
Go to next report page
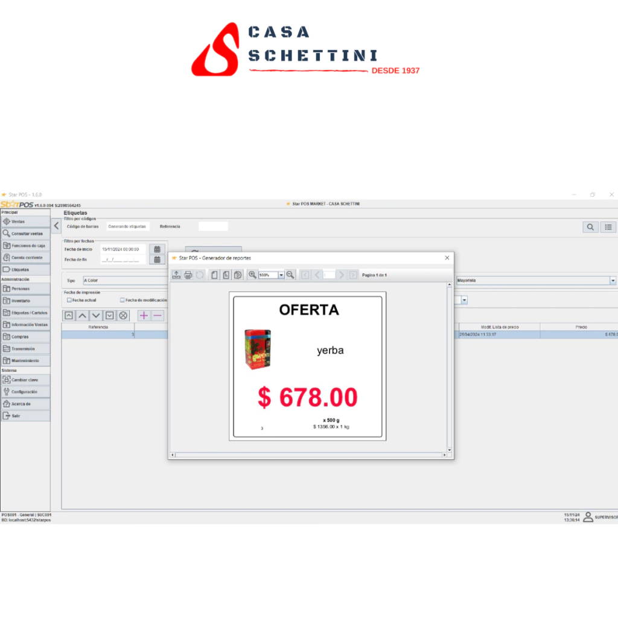coord(342,275)
